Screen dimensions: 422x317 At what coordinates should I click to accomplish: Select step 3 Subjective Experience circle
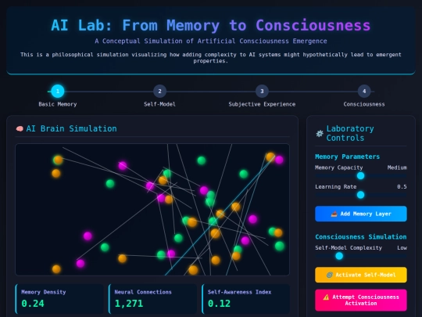pyautogui.click(x=262, y=91)
